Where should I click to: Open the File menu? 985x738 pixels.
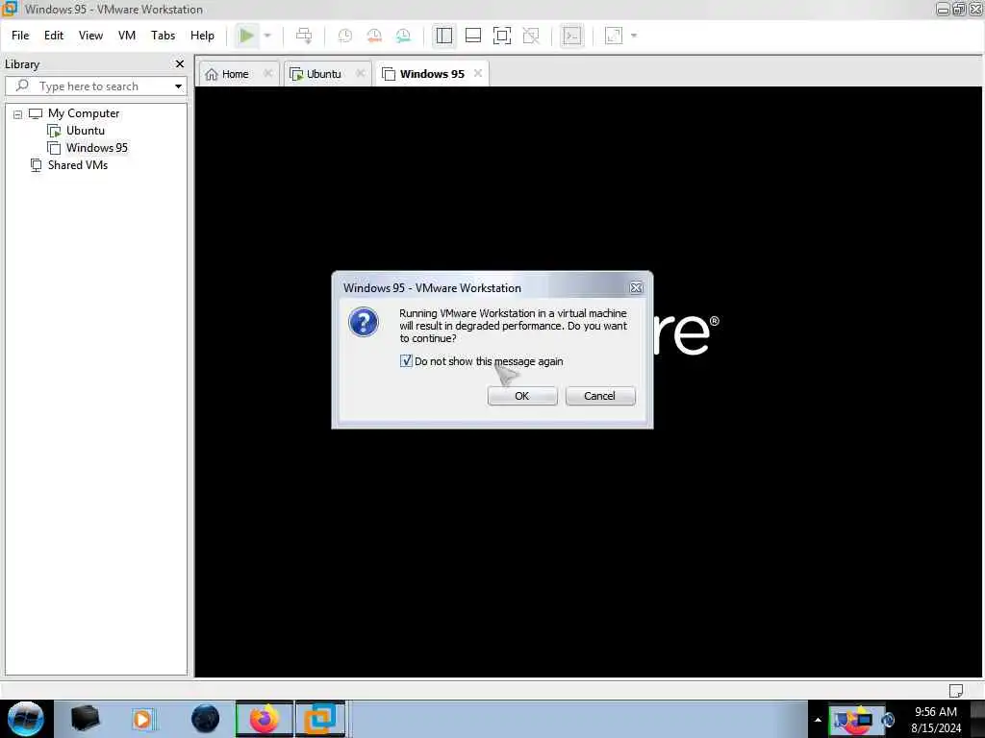pyautogui.click(x=20, y=36)
